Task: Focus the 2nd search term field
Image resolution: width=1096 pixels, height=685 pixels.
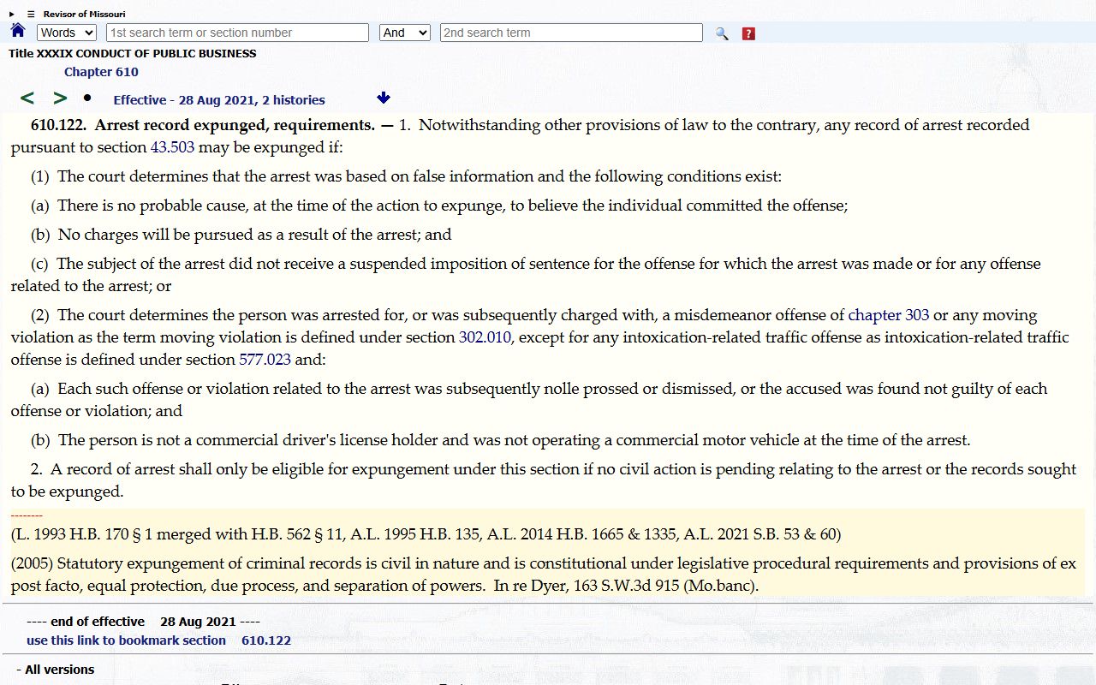Action: pyautogui.click(x=571, y=33)
